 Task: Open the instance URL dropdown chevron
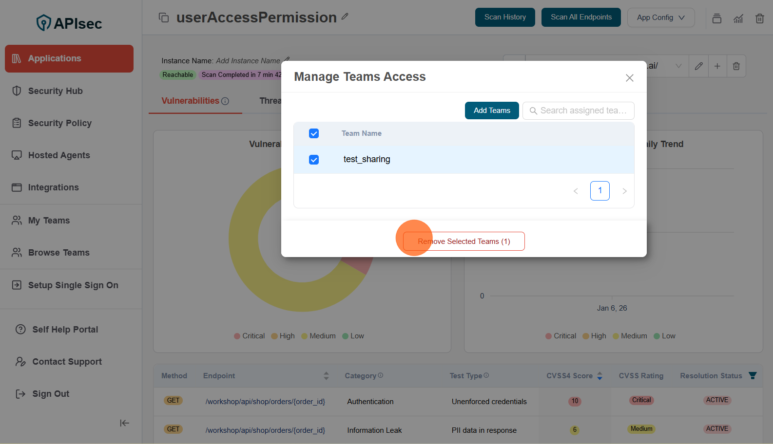[x=678, y=66]
